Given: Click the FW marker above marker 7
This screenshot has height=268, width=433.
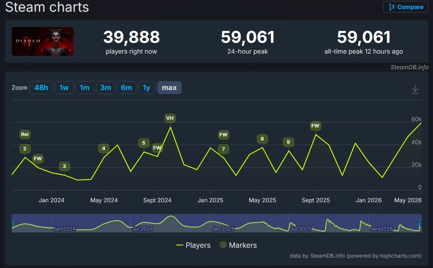Looking at the screenshot, I should [x=223, y=135].
